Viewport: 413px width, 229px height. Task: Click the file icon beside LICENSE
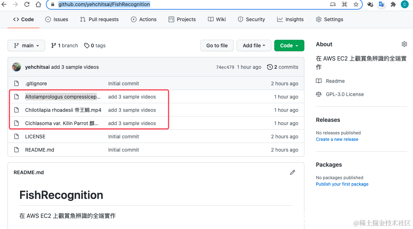click(16, 137)
